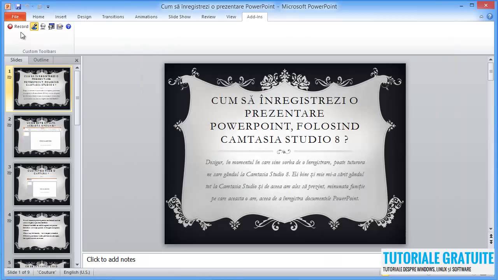
Task: Open Camtasia recording options icon
Action: coord(60,26)
